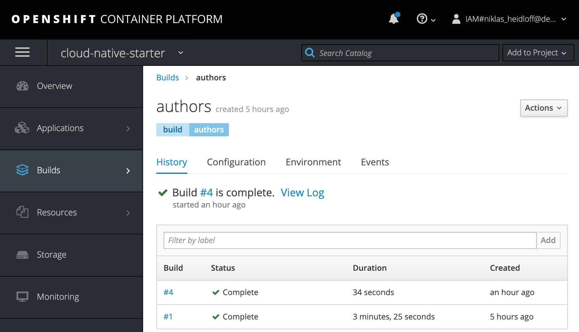579x332 pixels.
Task: Click the user account avatar icon
Action: (456, 19)
